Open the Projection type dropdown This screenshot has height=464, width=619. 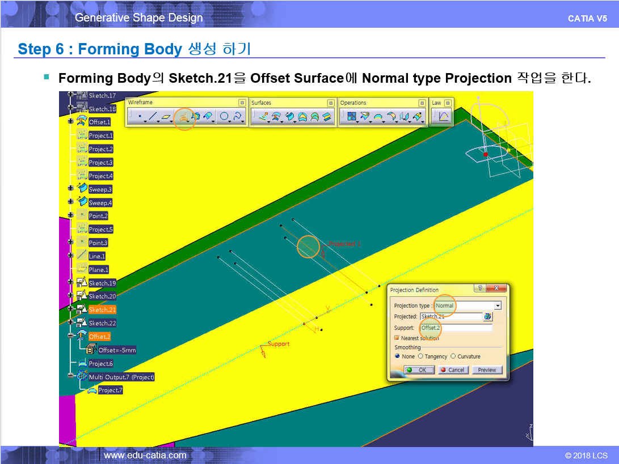click(498, 306)
